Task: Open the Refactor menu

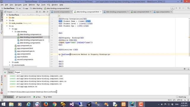Action: [x=32, y=5]
